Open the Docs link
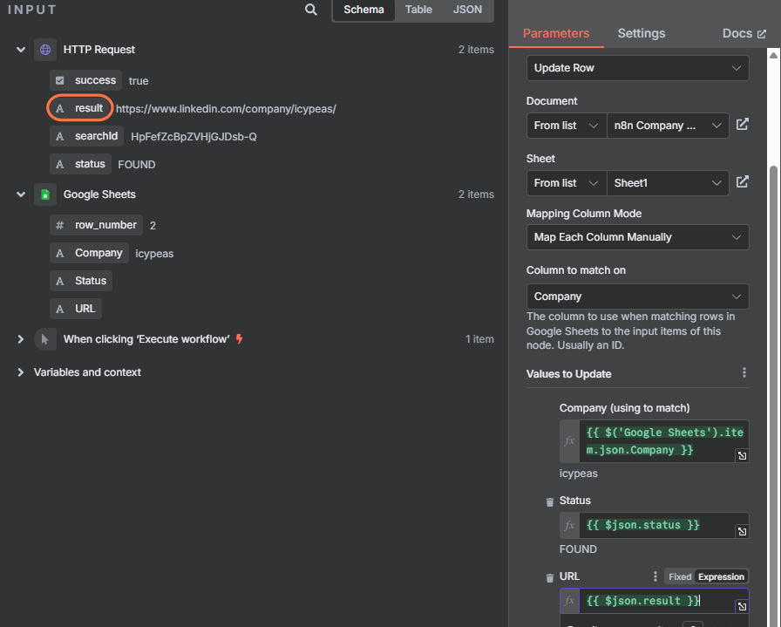Screen dimensions: 781x627 (744, 33)
